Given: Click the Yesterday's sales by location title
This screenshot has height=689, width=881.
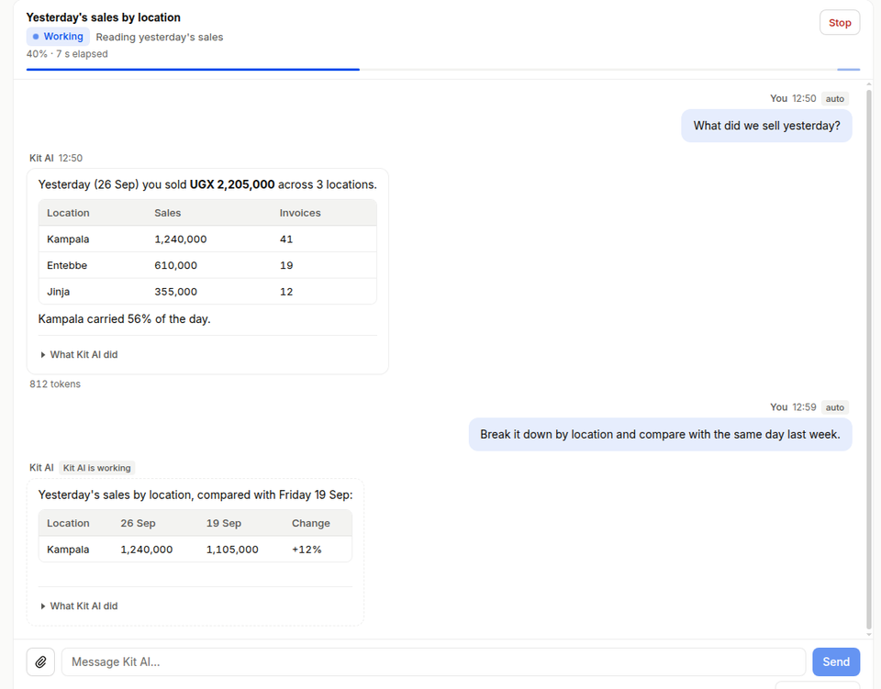Looking at the screenshot, I should tap(104, 17).
